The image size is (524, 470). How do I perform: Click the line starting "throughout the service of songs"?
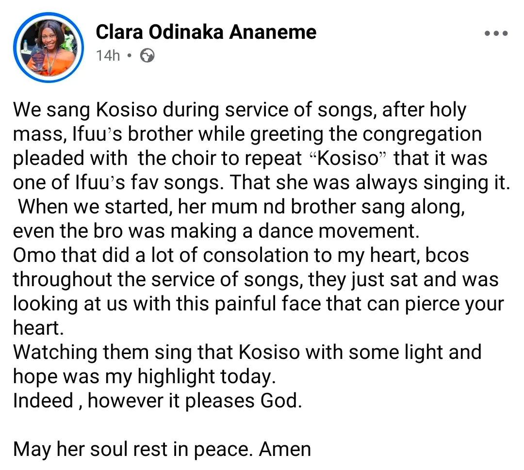(255, 280)
